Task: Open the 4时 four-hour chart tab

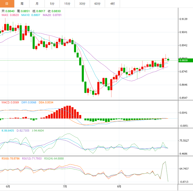Action: pyautogui.click(x=113, y=4)
